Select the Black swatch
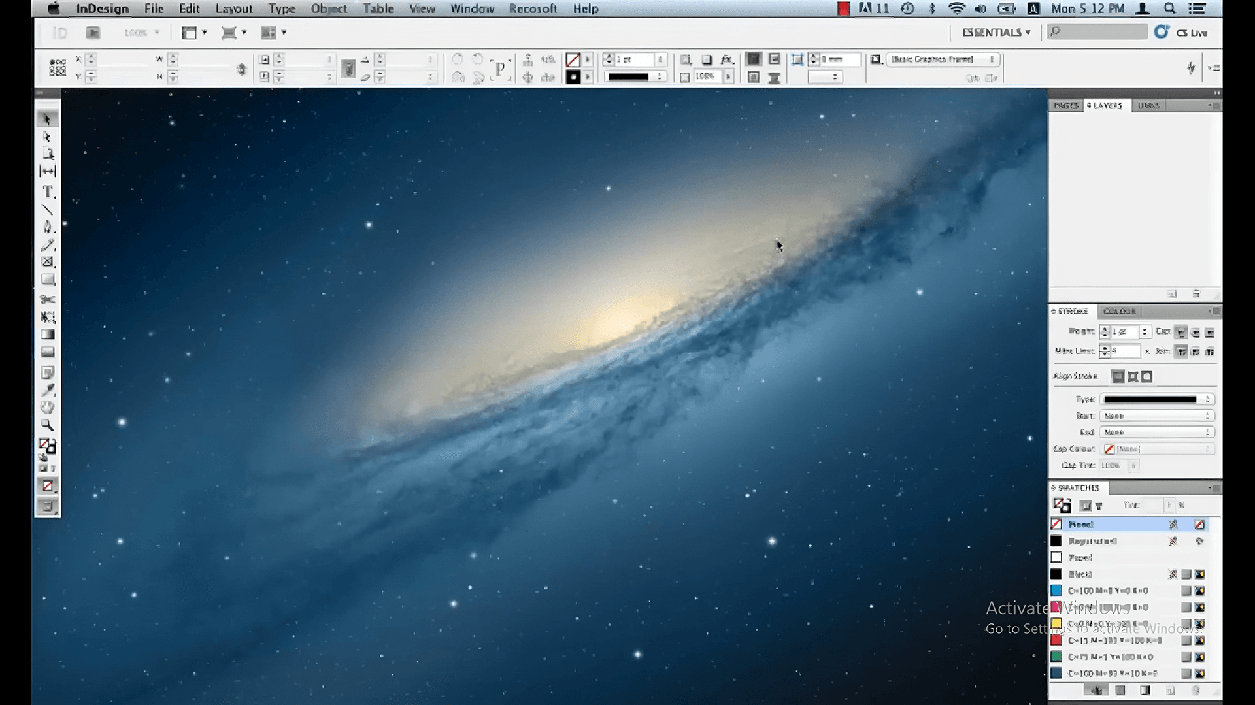Viewport: 1255px width, 705px height. (1130, 574)
